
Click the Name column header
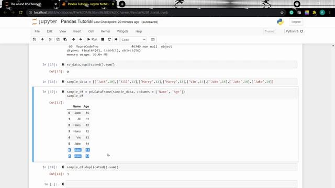click(76, 107)
